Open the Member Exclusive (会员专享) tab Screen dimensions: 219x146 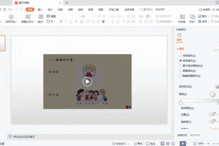(x=129, y=9)
